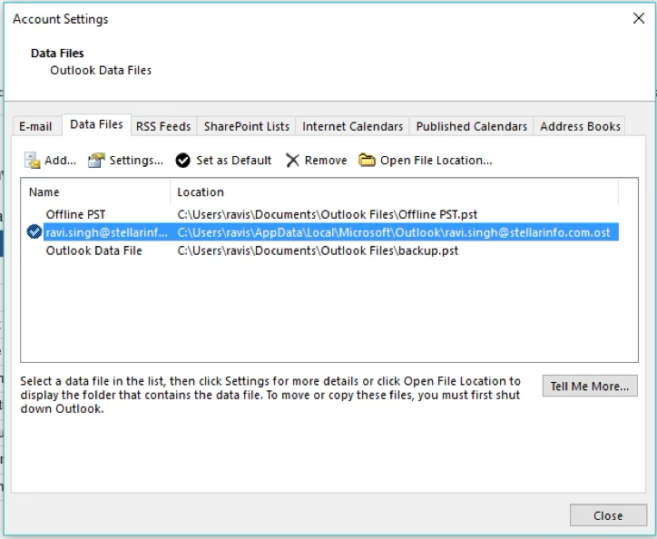Click the 'Remove' toolbar label
The height and width of the screenshot is (539, 657).
[326, 161]
